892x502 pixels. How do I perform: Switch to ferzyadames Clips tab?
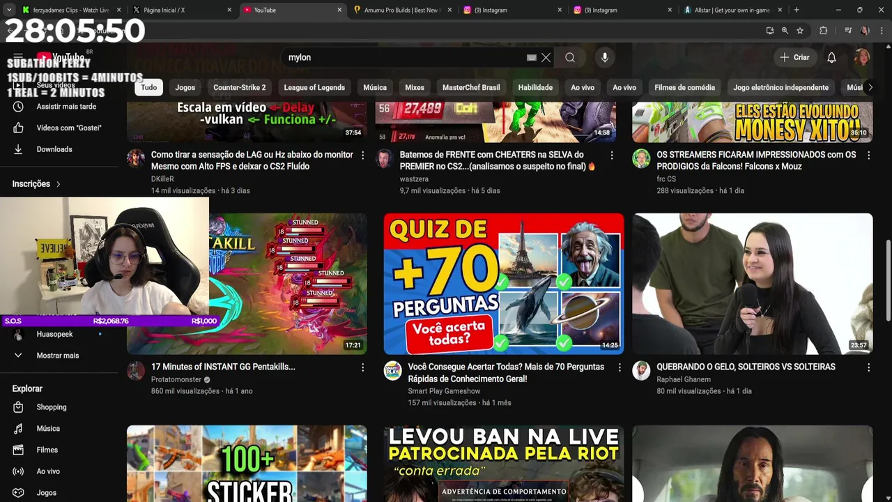pyautogui.click(x=72, y=10)
